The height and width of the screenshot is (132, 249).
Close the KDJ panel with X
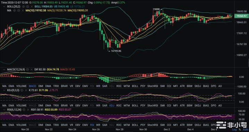click(x=26, y=90)
